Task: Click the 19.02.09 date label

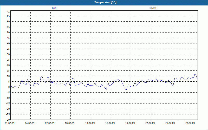Action: tap(130, 123)
